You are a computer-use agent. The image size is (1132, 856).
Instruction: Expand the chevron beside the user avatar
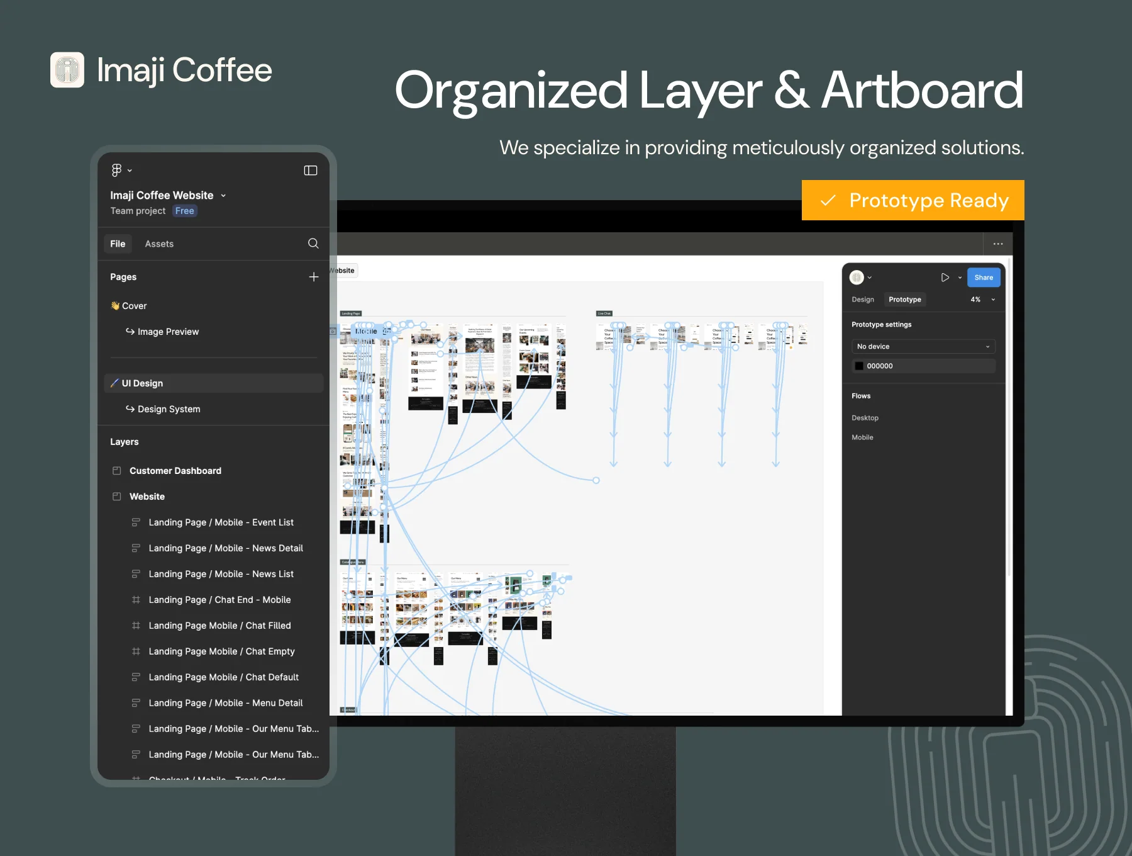click(870, 278)
